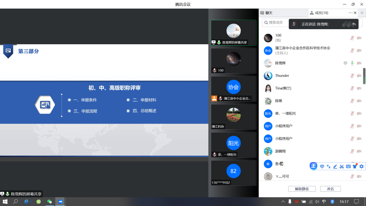
Task: Toggle Chinese input with the 中 icon
Action: pyautogui.click(x=322, y=166)
